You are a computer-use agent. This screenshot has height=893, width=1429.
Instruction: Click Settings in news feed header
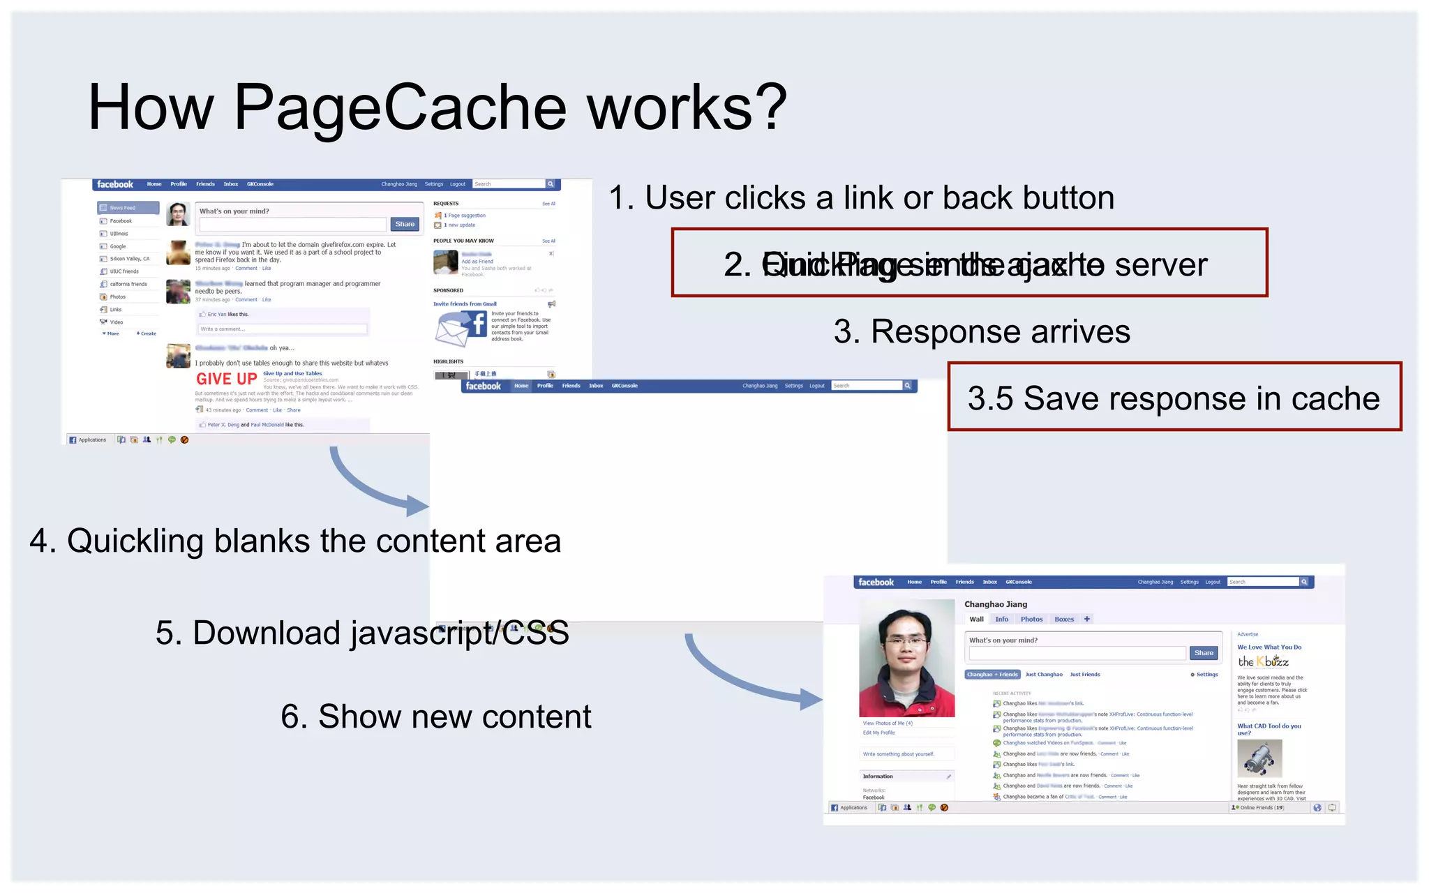[x=434, y=184]
